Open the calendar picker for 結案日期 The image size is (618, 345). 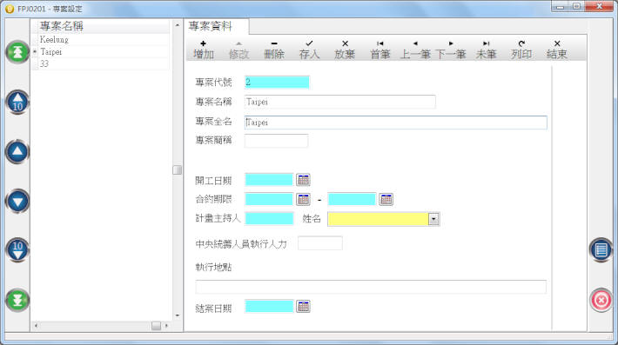pyautogui.click(x=303, y=307)
